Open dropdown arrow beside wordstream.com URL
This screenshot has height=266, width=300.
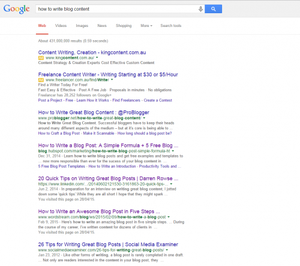point(169,217)
